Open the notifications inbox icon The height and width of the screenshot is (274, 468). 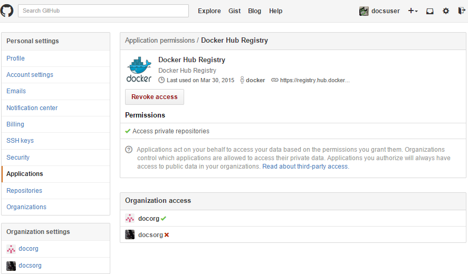(x=430, y=11)
